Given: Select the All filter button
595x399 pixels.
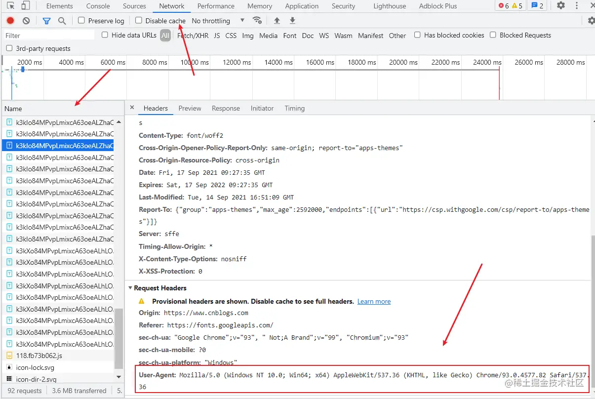Looking at the screenshot, I should click(x=165, y=36).
